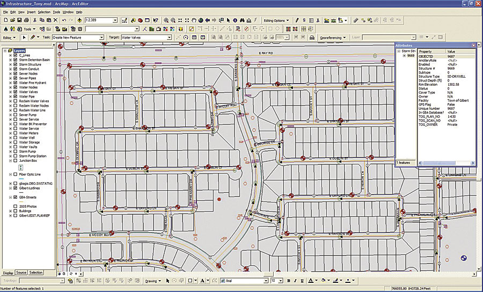Go back to previous extent arrow

(208, 20)
